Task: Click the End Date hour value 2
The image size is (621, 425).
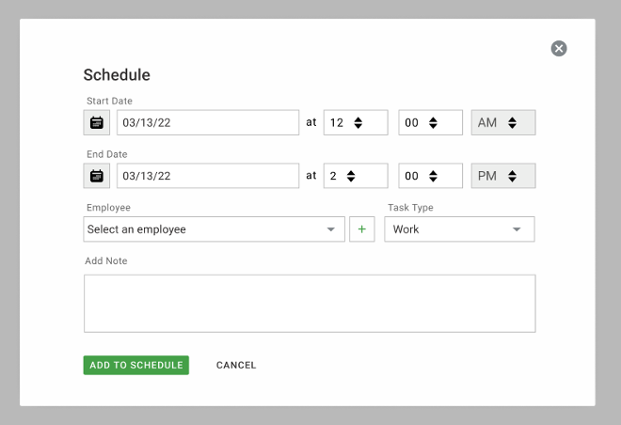Action: click(333, 176)
